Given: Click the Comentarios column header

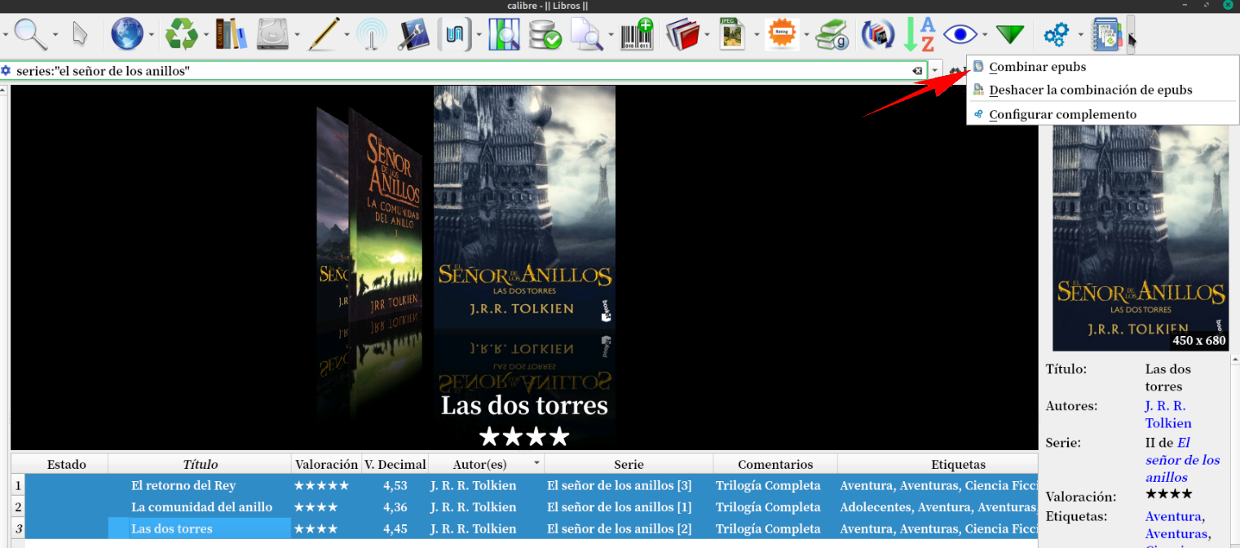Looking at the screenshot, I should click(775, 464).
